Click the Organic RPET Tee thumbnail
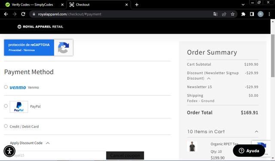 (x=192, y=146)
